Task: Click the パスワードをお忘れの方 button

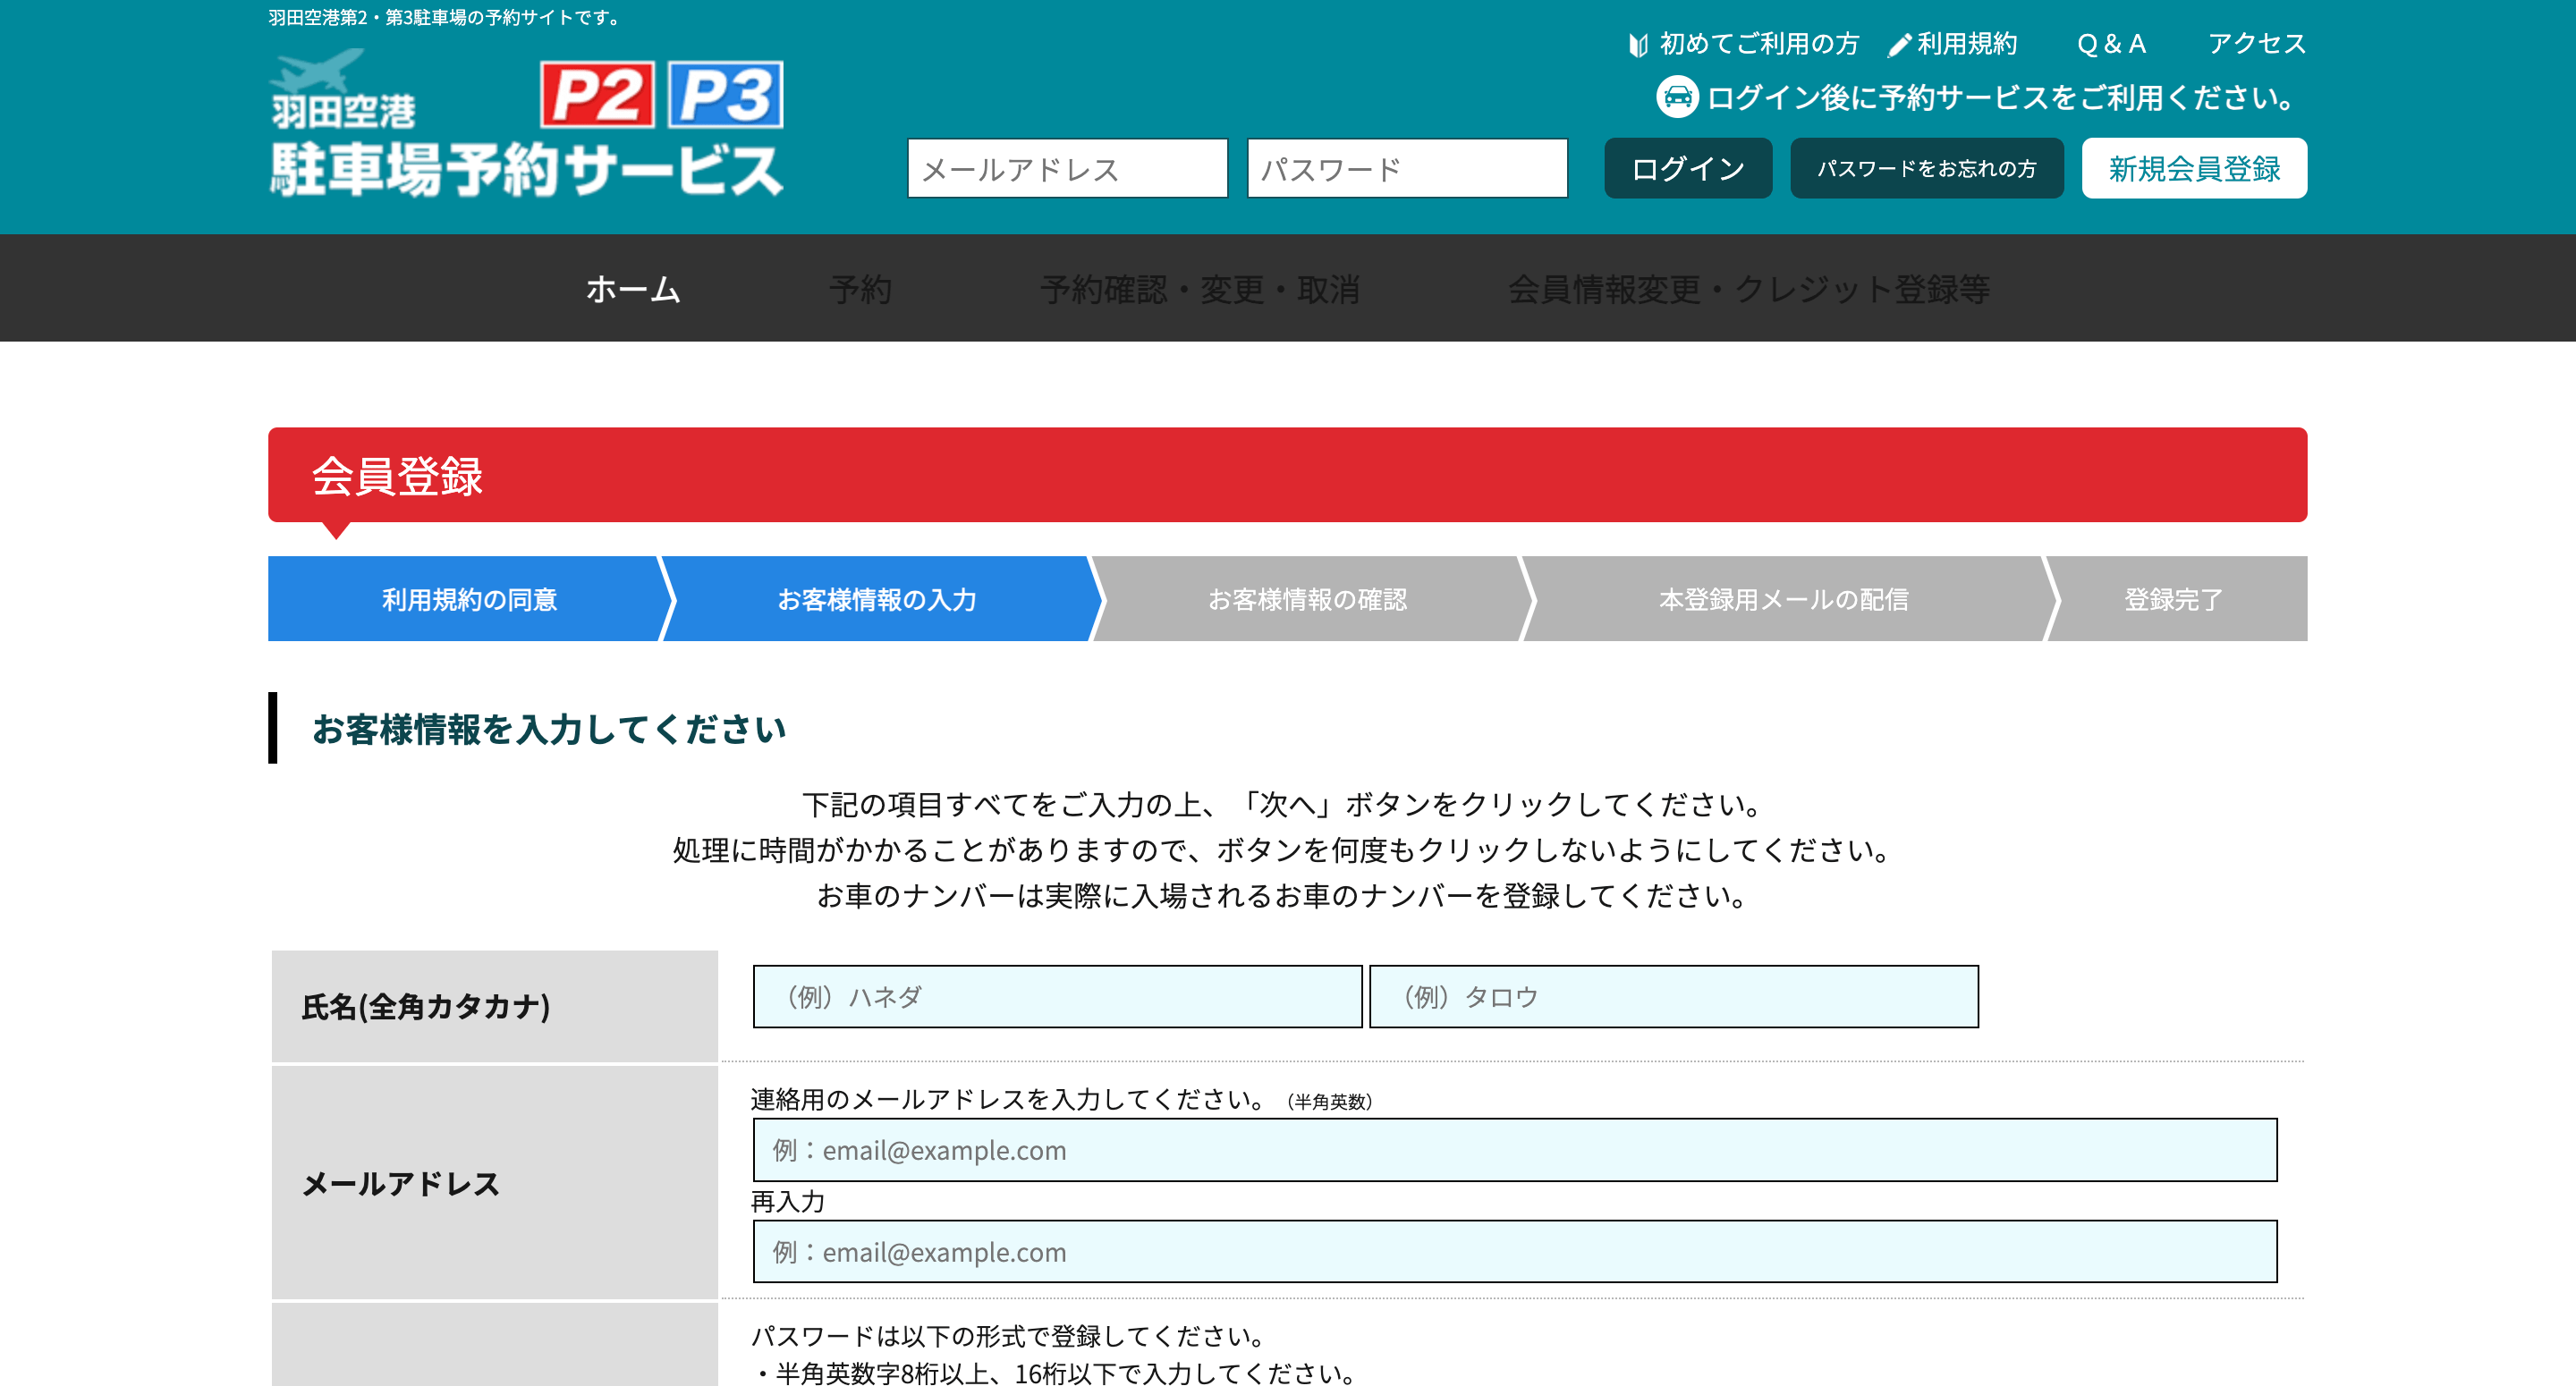Action: 1926,168
